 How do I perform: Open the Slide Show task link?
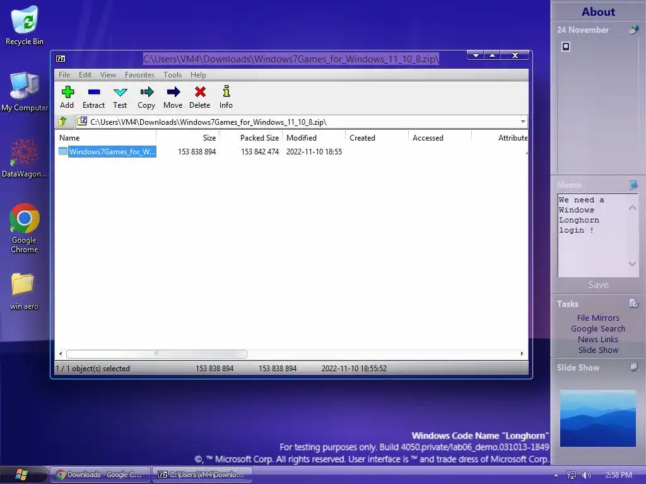click(598, 350)
